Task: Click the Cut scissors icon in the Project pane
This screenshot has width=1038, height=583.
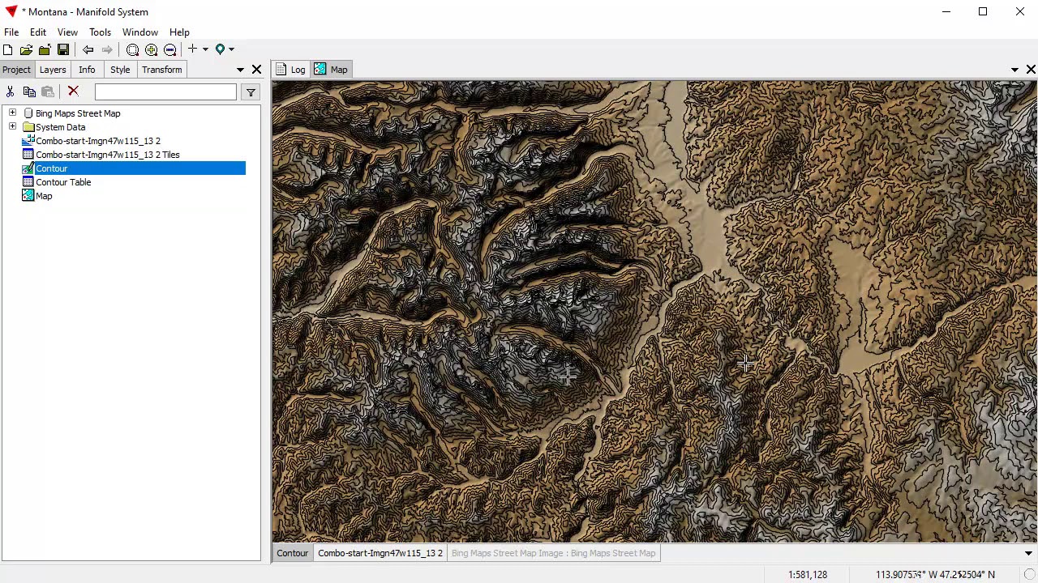Action: pyautogui.click(x=10, y=92)
